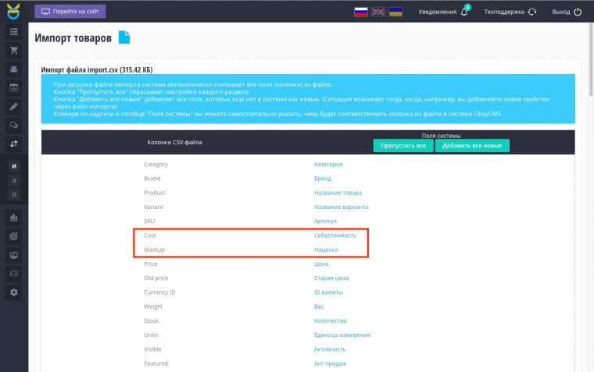
Task: Click the 'Перейти на сайт' button
Action: (x=70, y=12)
